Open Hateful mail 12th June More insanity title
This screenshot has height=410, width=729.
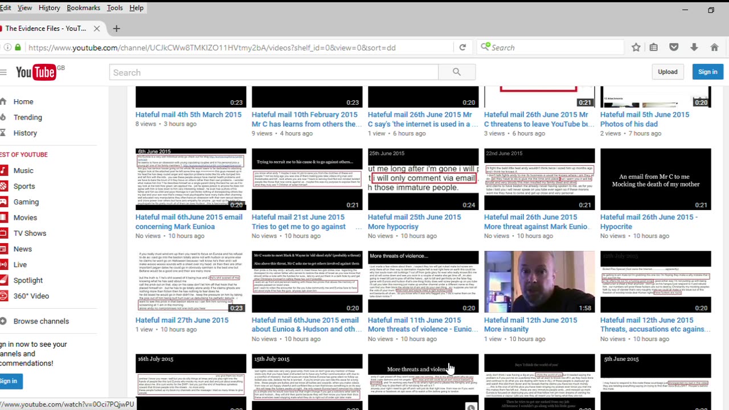point(531,325)
